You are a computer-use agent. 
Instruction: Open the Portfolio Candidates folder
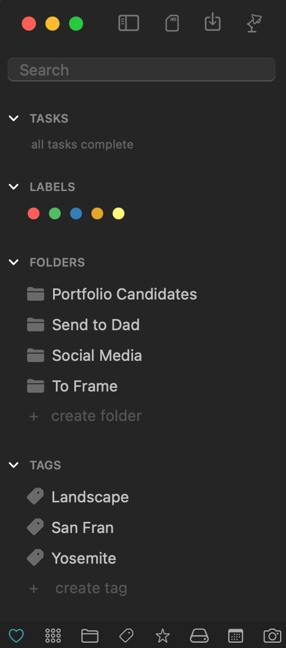(x=111, y=294)
